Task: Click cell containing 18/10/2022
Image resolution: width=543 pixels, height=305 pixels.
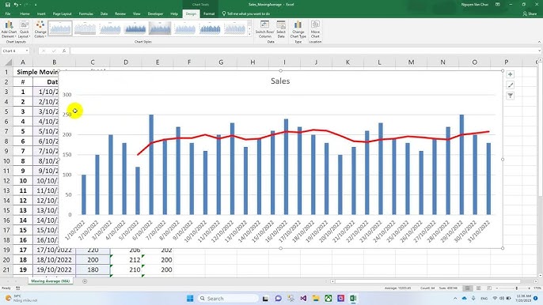Action: 54,260
